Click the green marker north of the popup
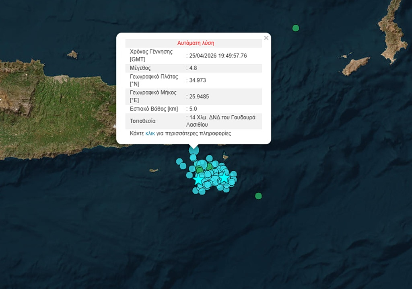Image resolution: width=412 pixels, height=289 pixels. pos(296,28)
